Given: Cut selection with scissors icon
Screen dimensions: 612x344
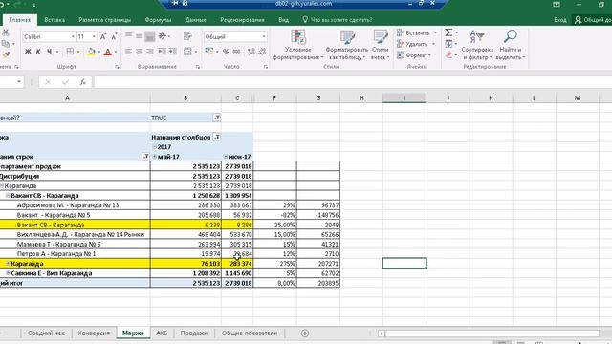Looking at the screenshot, I should click(x=6, y=32).
